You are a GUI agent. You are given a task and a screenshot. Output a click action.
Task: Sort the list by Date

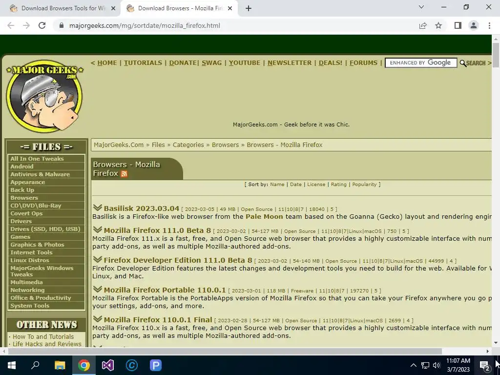click(x=295, y=184)
